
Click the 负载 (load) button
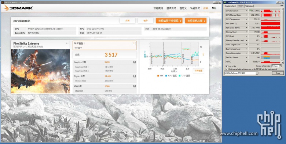click(x=128, y=21)
